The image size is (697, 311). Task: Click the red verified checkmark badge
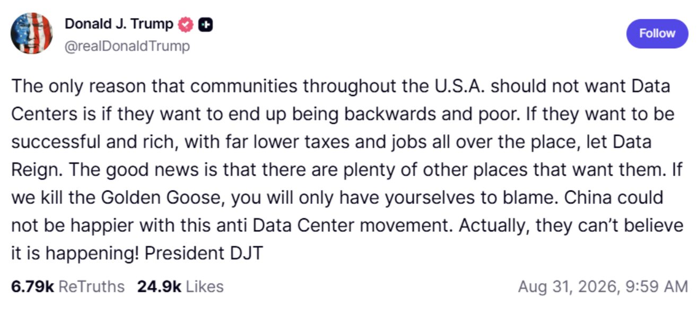pyautogui.click(x=185, y=24)
